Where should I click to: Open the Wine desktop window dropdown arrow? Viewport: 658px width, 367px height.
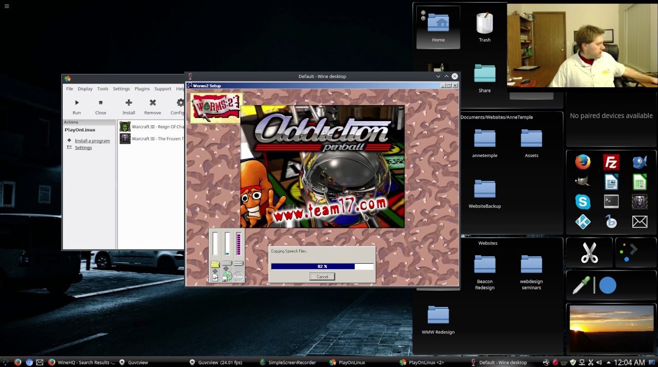(x=438, y=76)
